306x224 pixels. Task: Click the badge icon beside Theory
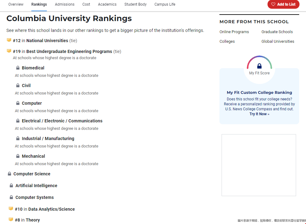(11, 220)
